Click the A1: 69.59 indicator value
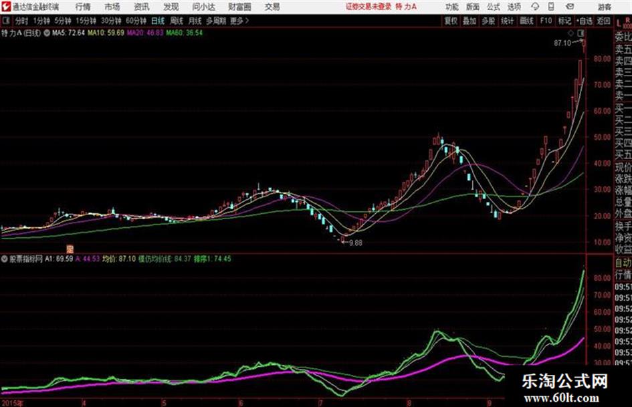 tap(60, 259)
